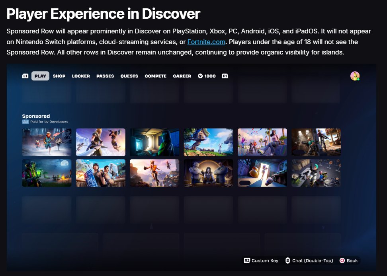The width and height of the screenshot is (387, 276).
Task: Switch to the LOCKER tab
Action: click(81, 76)
